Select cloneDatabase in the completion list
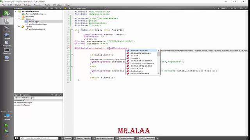 141,53
